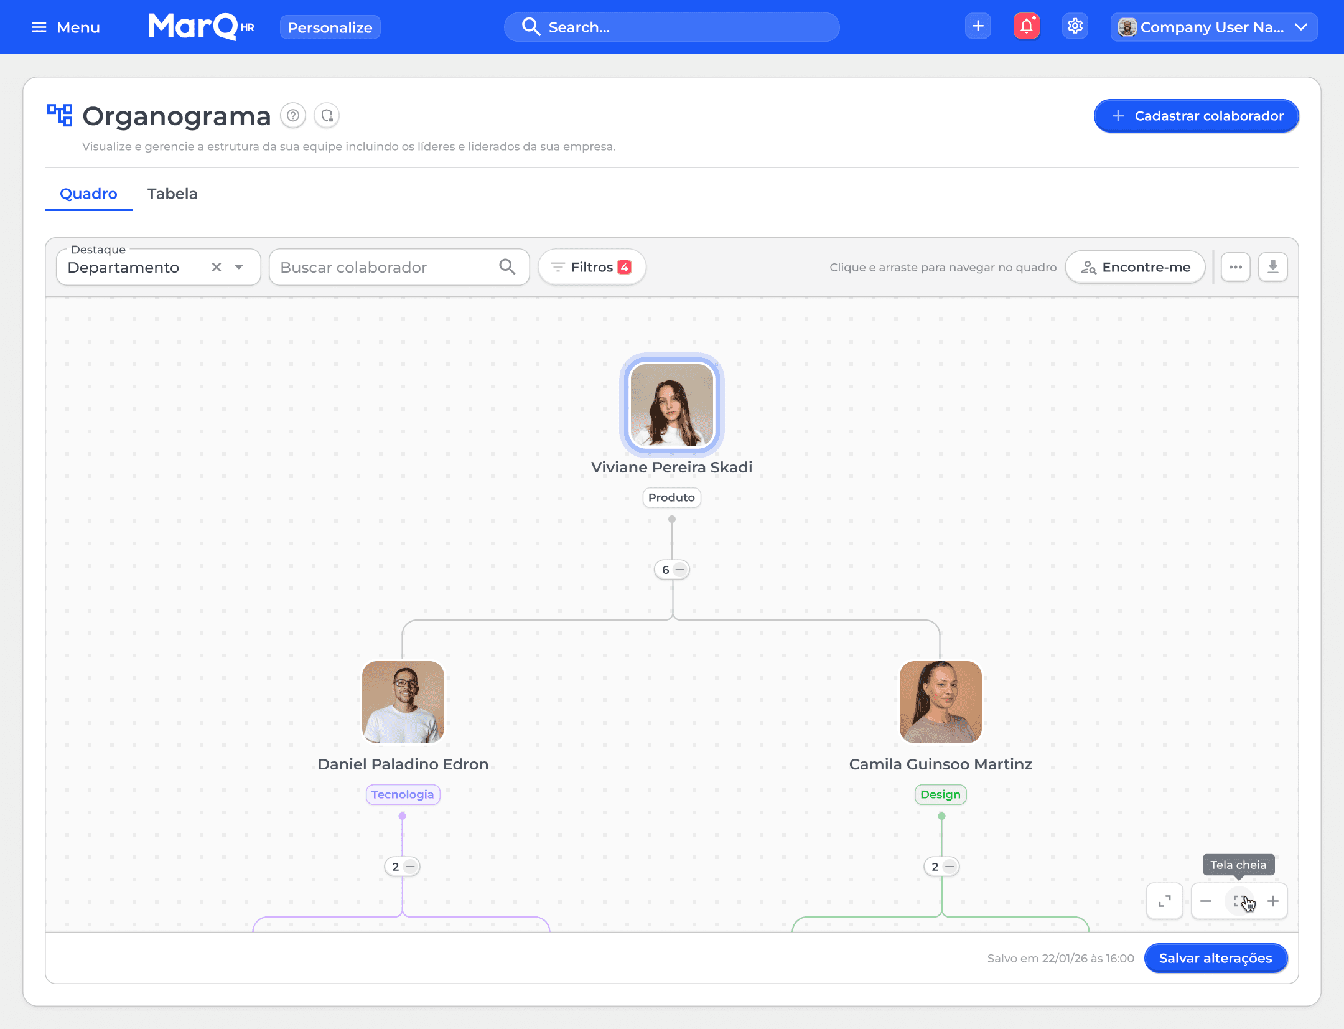The image size is (1344, 1029).
Task: Click the Tela cheia fit icon
Action: (x=1239, y=901)
